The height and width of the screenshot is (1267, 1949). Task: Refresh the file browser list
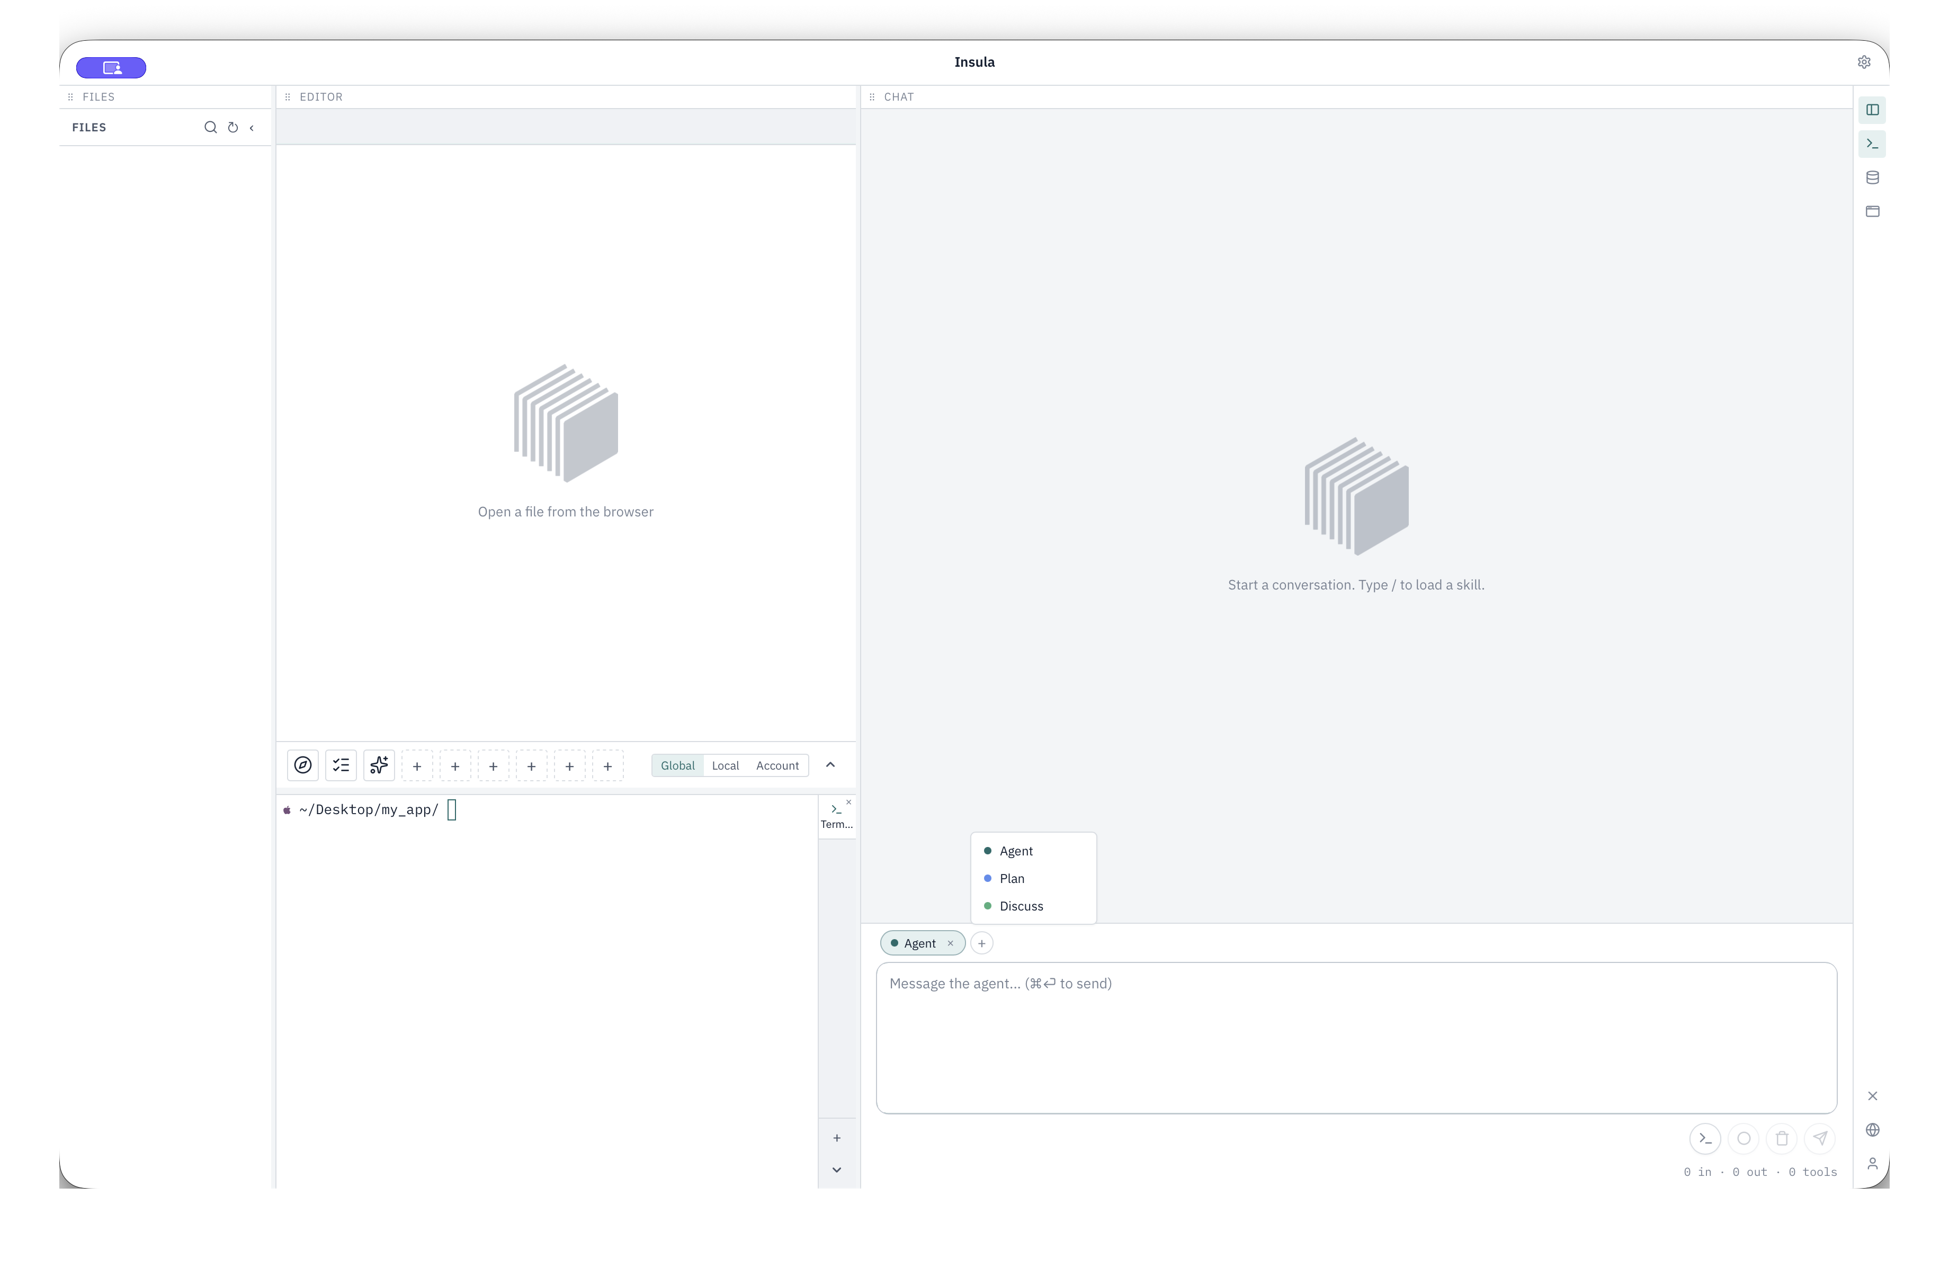coord(233,127)
